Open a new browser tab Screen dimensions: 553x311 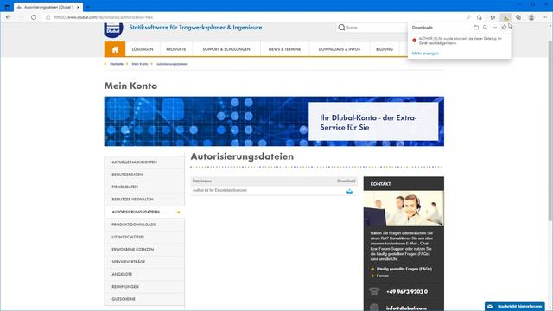(x=87, y=7)
